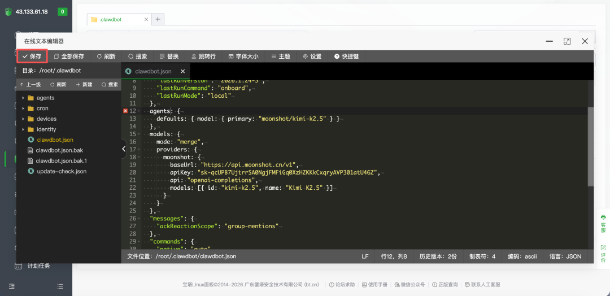Open the 联系人工客服 support link
Image resolution: width=610 pixels, height=296 pixels.
(x=482, y=285)
